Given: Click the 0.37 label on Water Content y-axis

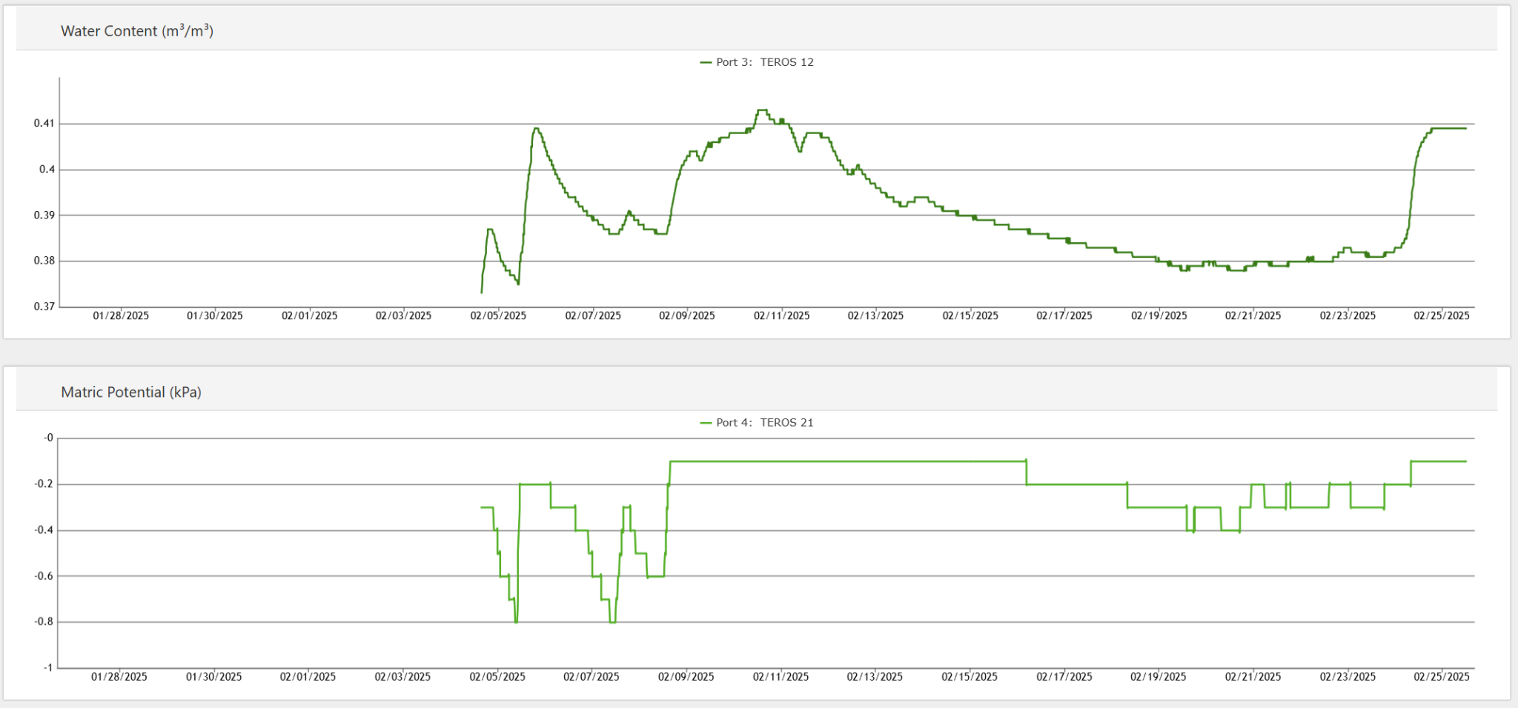Looking at the screenshot, I should pos(44,307).
